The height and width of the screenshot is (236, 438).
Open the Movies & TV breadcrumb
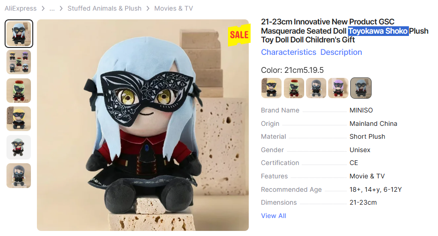pyautogui.click(x=174, y=8)
